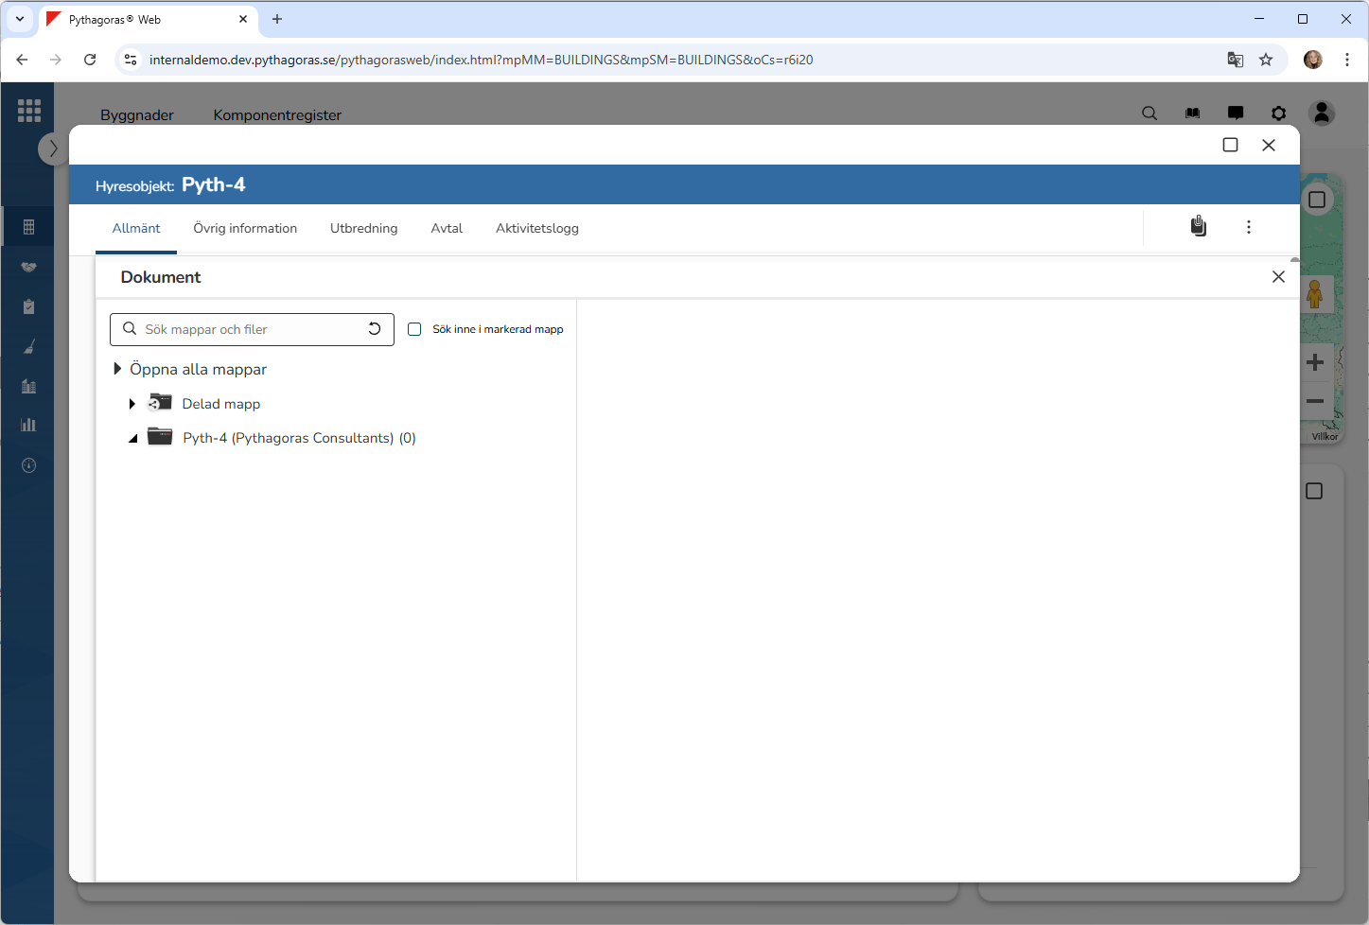
Task: Click the handshake icon in sidebar
Action: pos(28,268)
